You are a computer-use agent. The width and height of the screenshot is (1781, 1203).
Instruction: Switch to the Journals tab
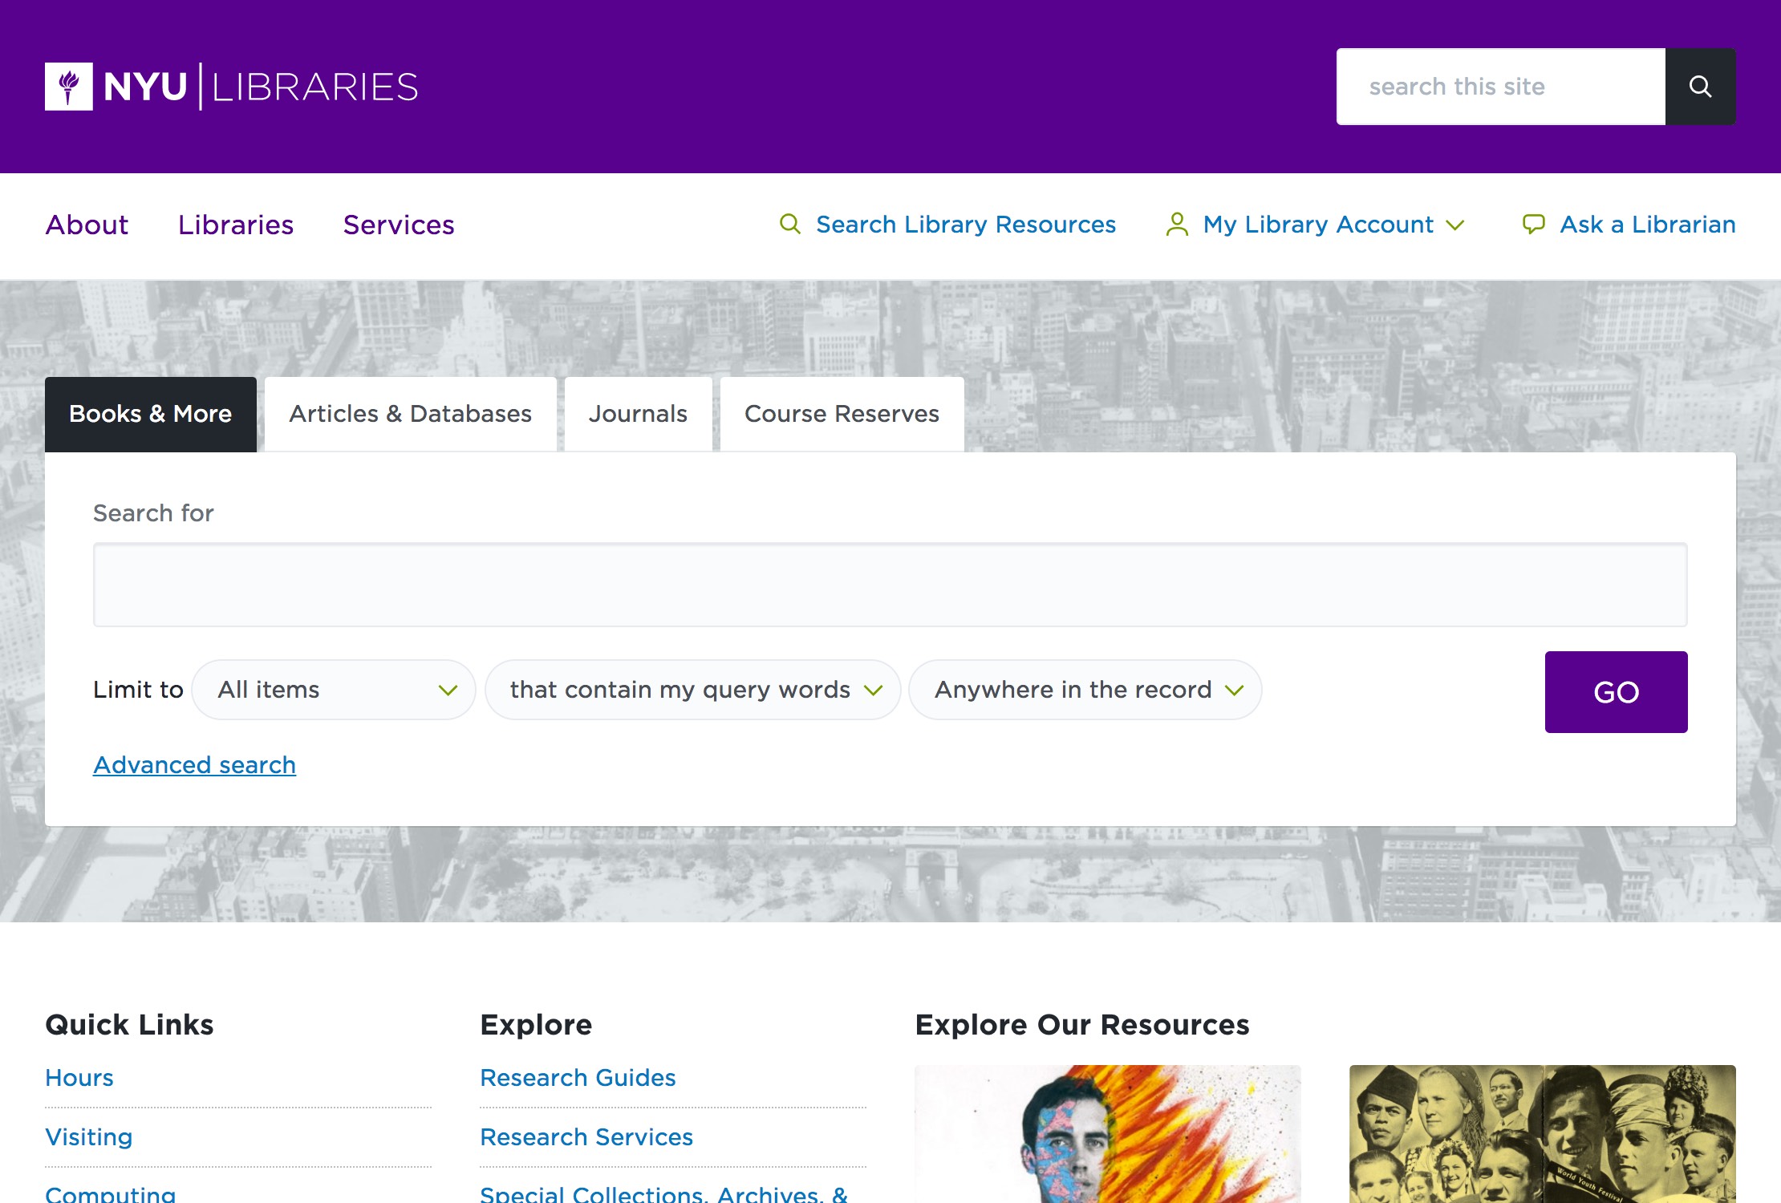tap(639, 414)
